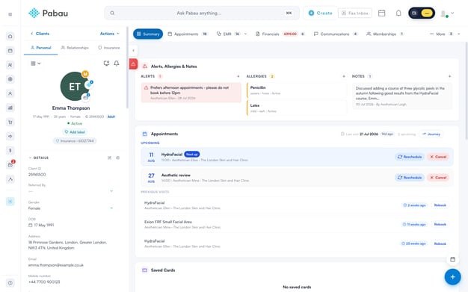Click the gold M badge on avatar
The height and width of the screenshot is (292, 468).
click(85, 74)
